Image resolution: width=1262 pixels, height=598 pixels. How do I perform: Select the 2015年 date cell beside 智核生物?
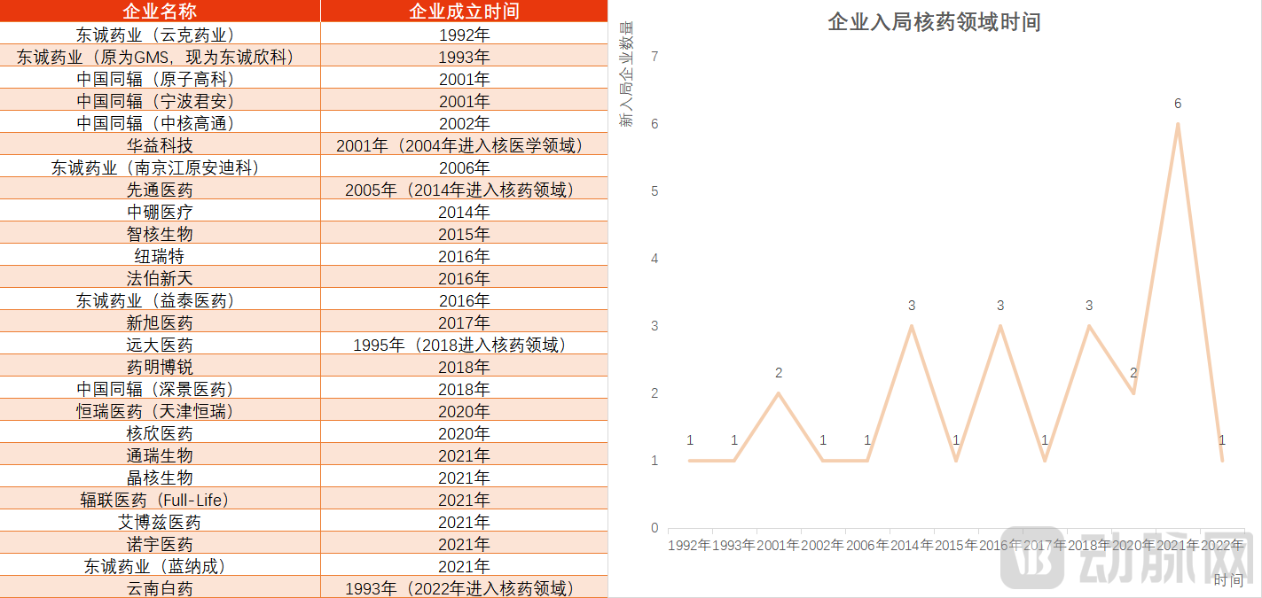(464, 233)
